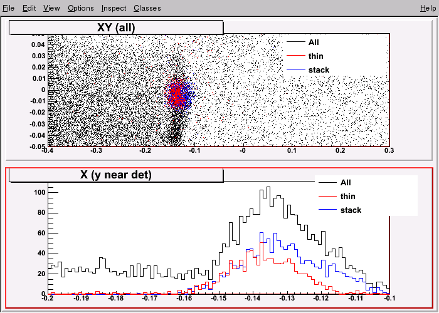Click x-axis label -0.18 in histogram
439x313 pixels.
pos(116,299)
